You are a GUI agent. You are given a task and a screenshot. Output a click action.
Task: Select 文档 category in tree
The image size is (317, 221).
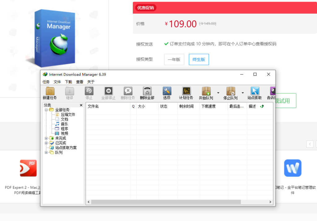point(64,119)
